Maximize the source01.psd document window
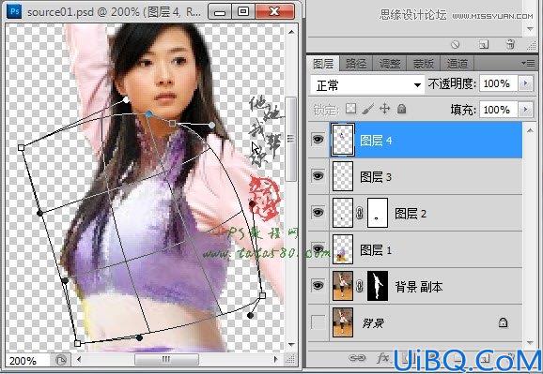The image size is (543, 374). point(243,11)
